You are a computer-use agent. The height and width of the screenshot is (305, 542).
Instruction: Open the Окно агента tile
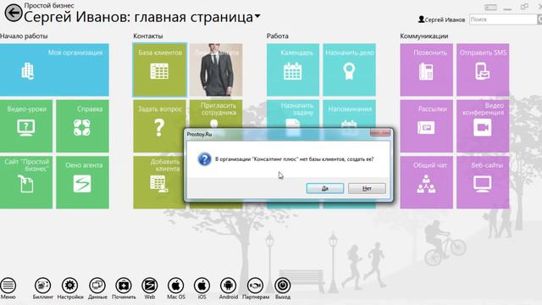(x=83, y=183)
